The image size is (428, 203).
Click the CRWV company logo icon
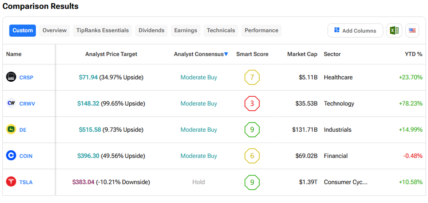[11, 103]
